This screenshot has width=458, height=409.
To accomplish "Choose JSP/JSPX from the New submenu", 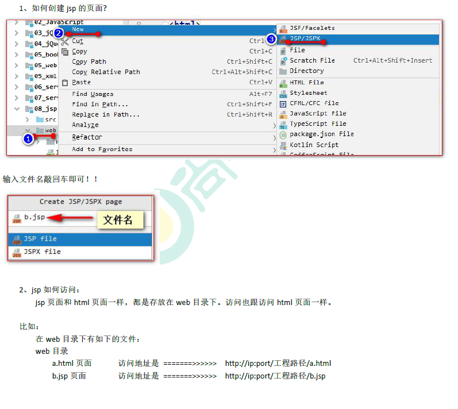I will (x=305, y=38).
